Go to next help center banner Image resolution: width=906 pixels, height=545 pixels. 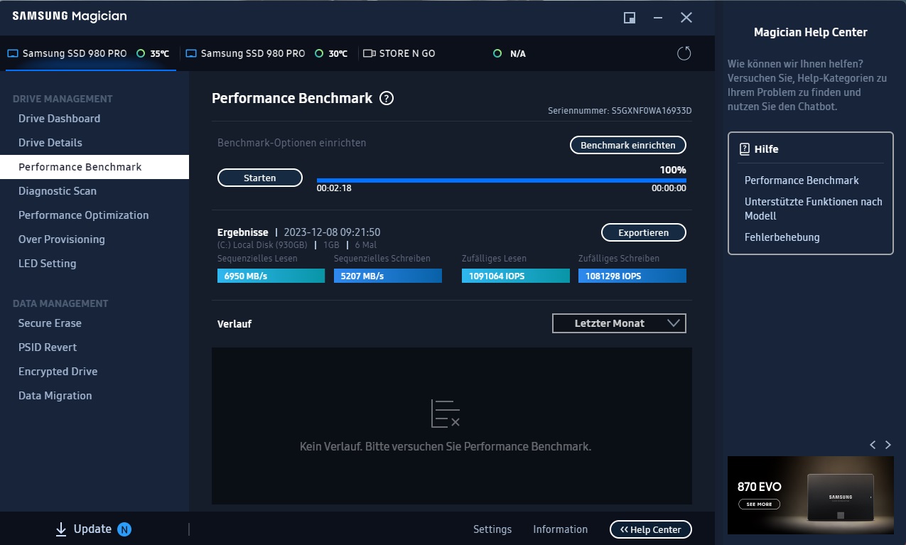coord(888,445)
